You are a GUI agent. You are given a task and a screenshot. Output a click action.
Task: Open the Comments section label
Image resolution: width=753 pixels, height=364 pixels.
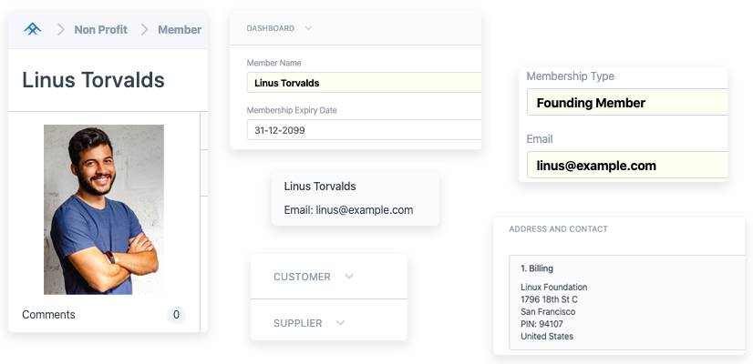(48, 315)
